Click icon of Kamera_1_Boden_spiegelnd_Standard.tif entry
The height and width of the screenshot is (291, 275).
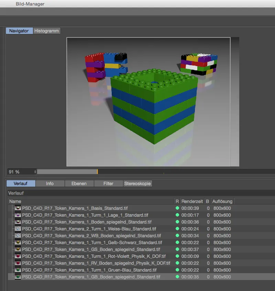tap(18, 222)
